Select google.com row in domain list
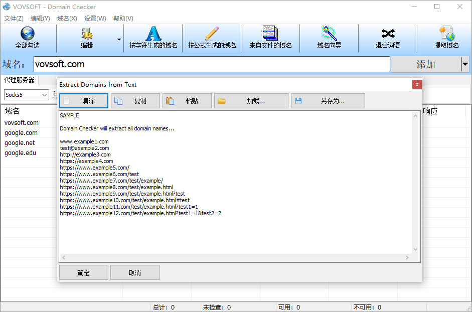The height and width of the screenshot is (312, 472). click(21, 133)
